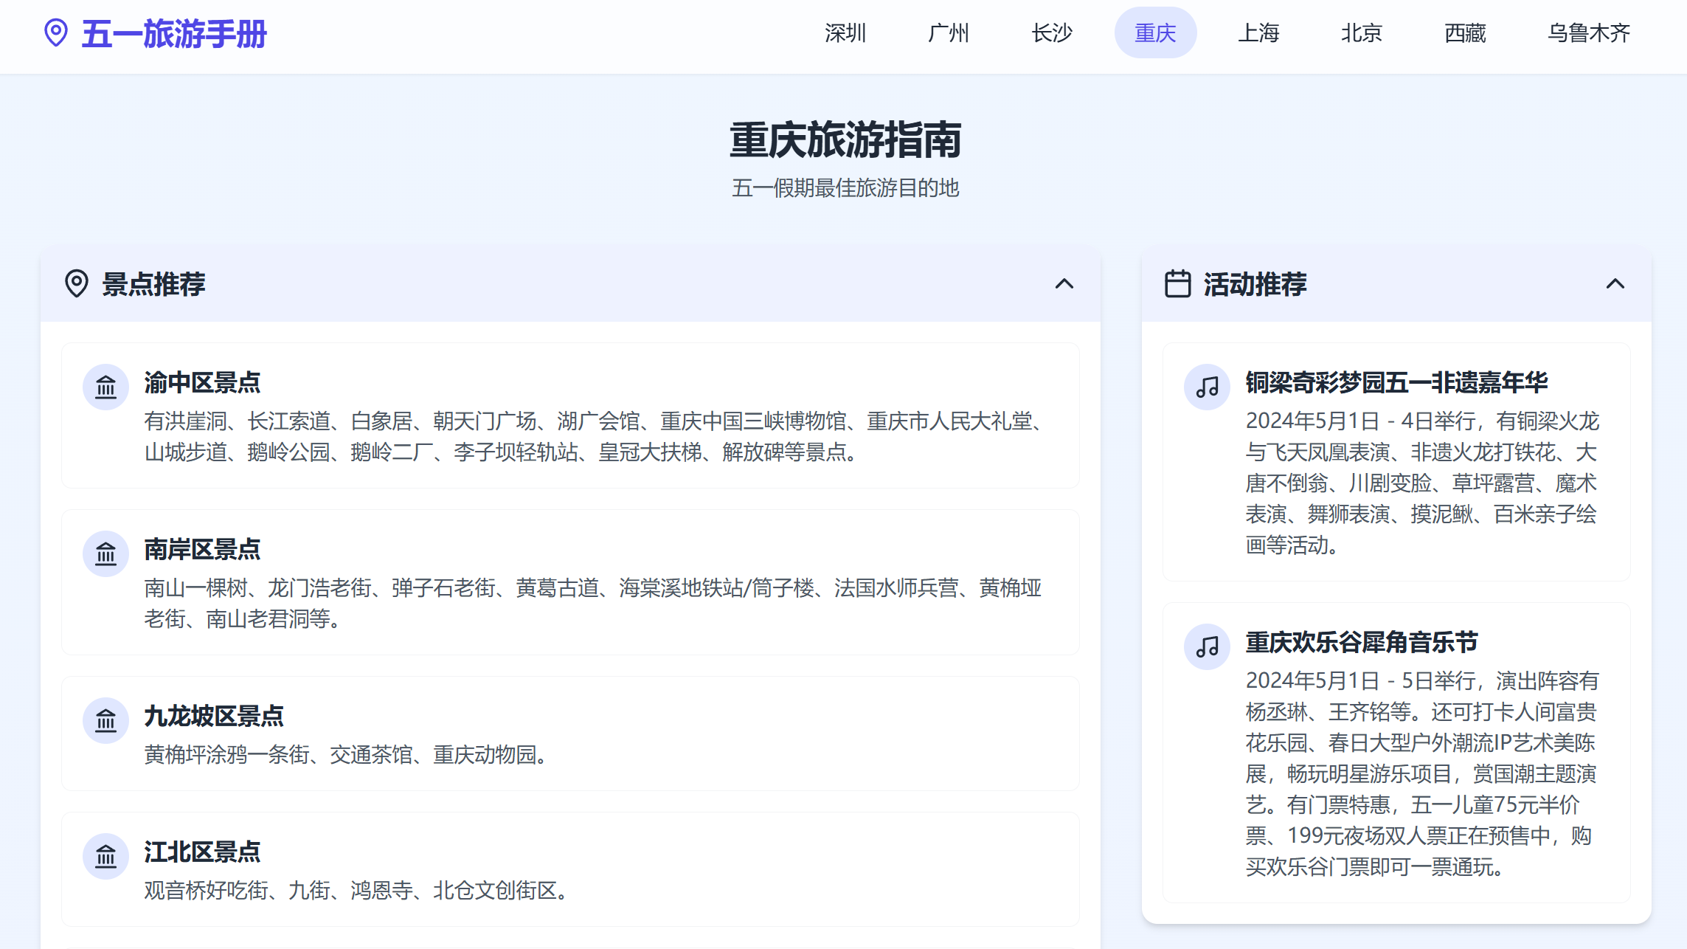Click the 景点推荐 header title
Image resolution: width=1687 pixels, height=949 pixels.
(x=153, y=284)
